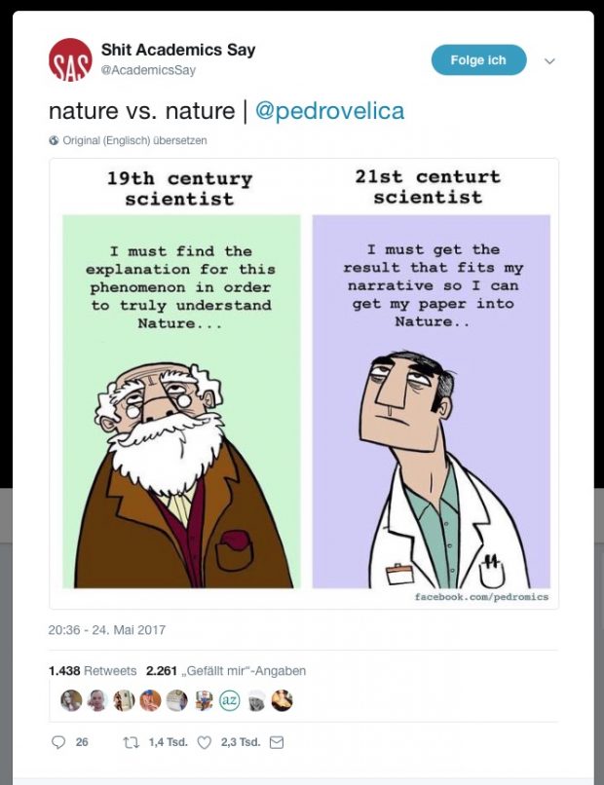Open the @pedrovelica mention link
The image size is (604, 785).
pos(329,111)
